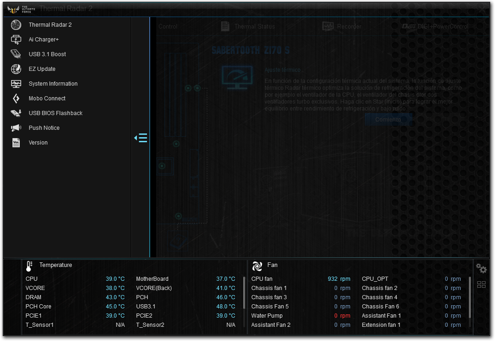Click the T_Sensor1 label
Viewport: 498px width, 342px height.
coord(40,325)
